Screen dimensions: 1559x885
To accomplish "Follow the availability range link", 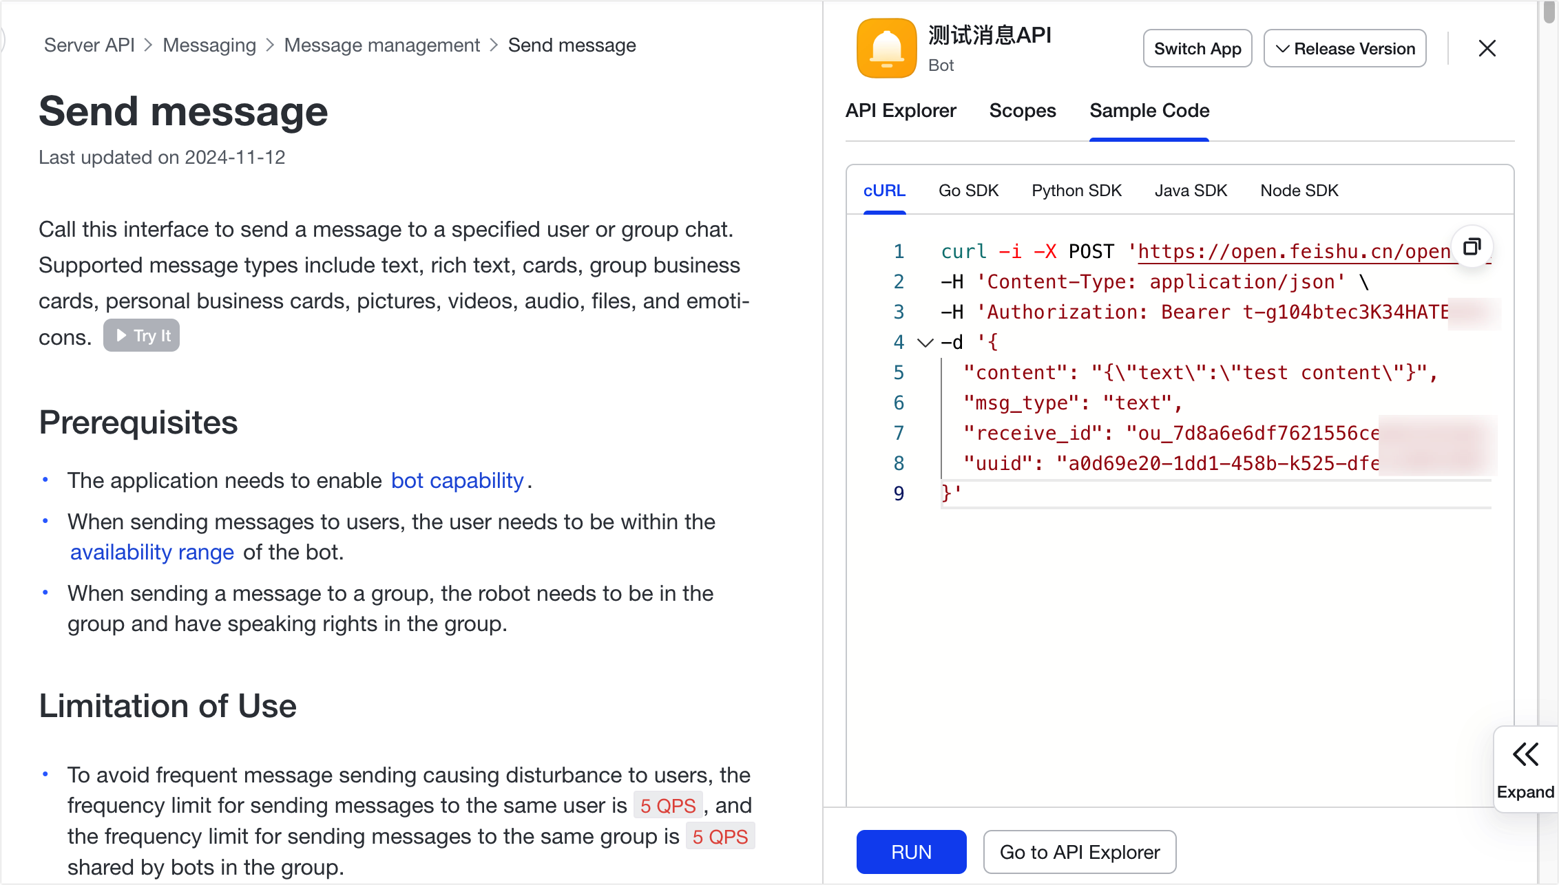I will click(x=152, y=552).
